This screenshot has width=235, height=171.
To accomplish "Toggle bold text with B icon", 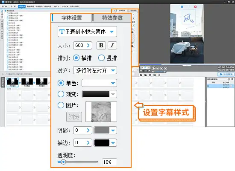I will (101, 45).
